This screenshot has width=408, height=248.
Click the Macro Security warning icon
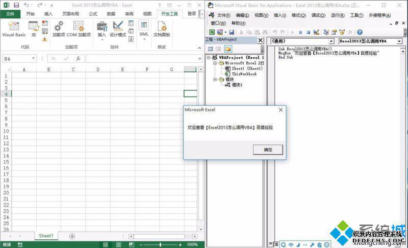tap(45, 39)
